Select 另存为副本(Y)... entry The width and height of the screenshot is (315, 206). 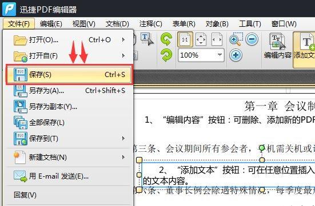pyautogui.click(x=69, y=107)
